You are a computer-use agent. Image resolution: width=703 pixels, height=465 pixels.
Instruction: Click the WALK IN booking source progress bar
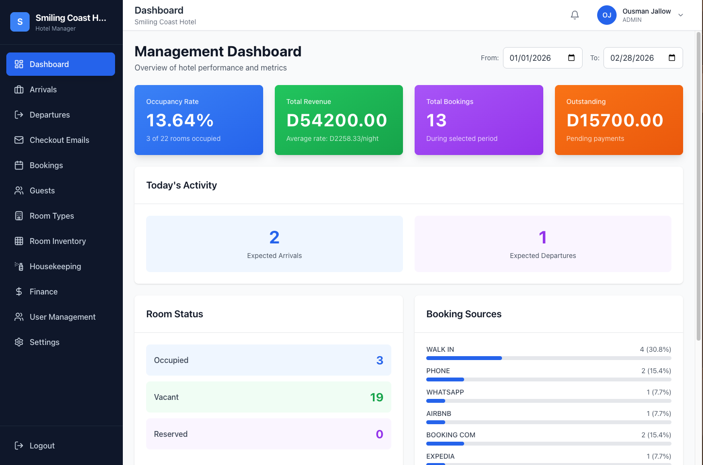coord(549,358)
